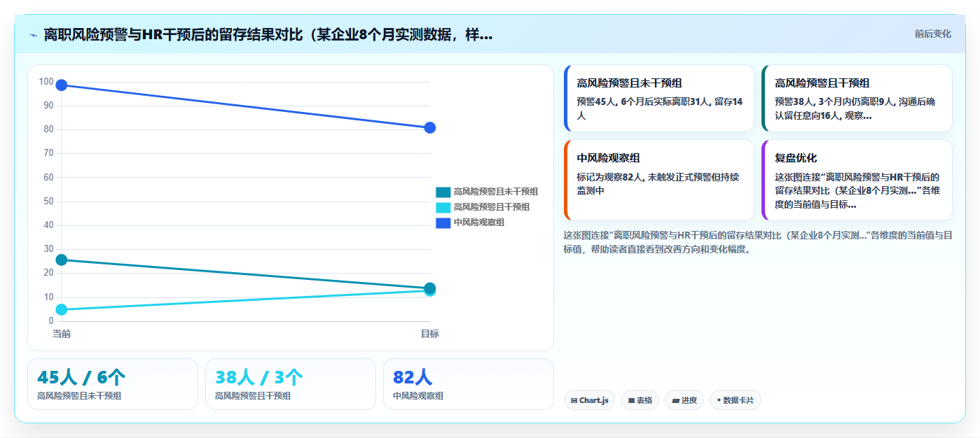Click 中风险观察组 data point at 当前
This screenshot has height=438, width=980.
coord(62,85)
